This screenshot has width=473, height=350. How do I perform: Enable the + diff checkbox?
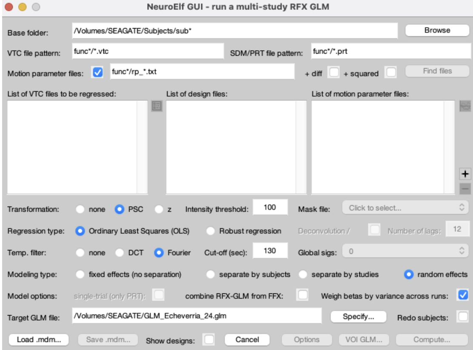click(x=334, y=72)
